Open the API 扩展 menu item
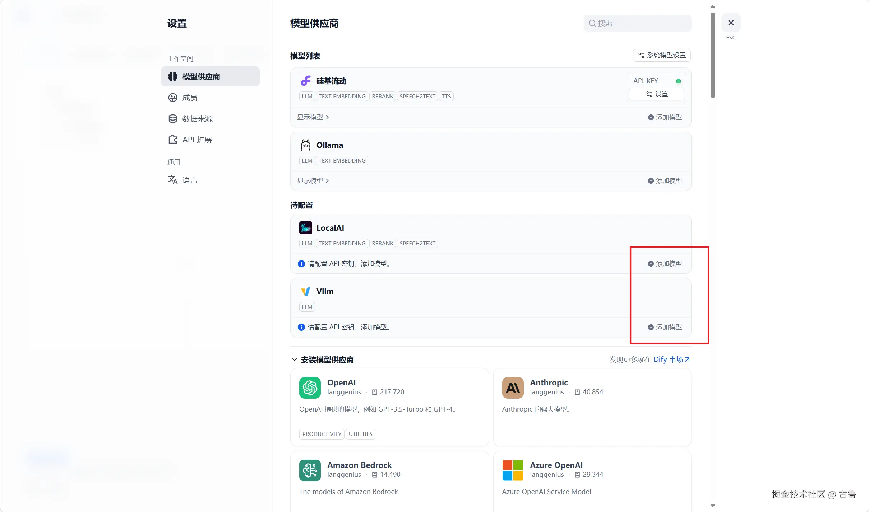The image size is (869, 512). point(197,140)
